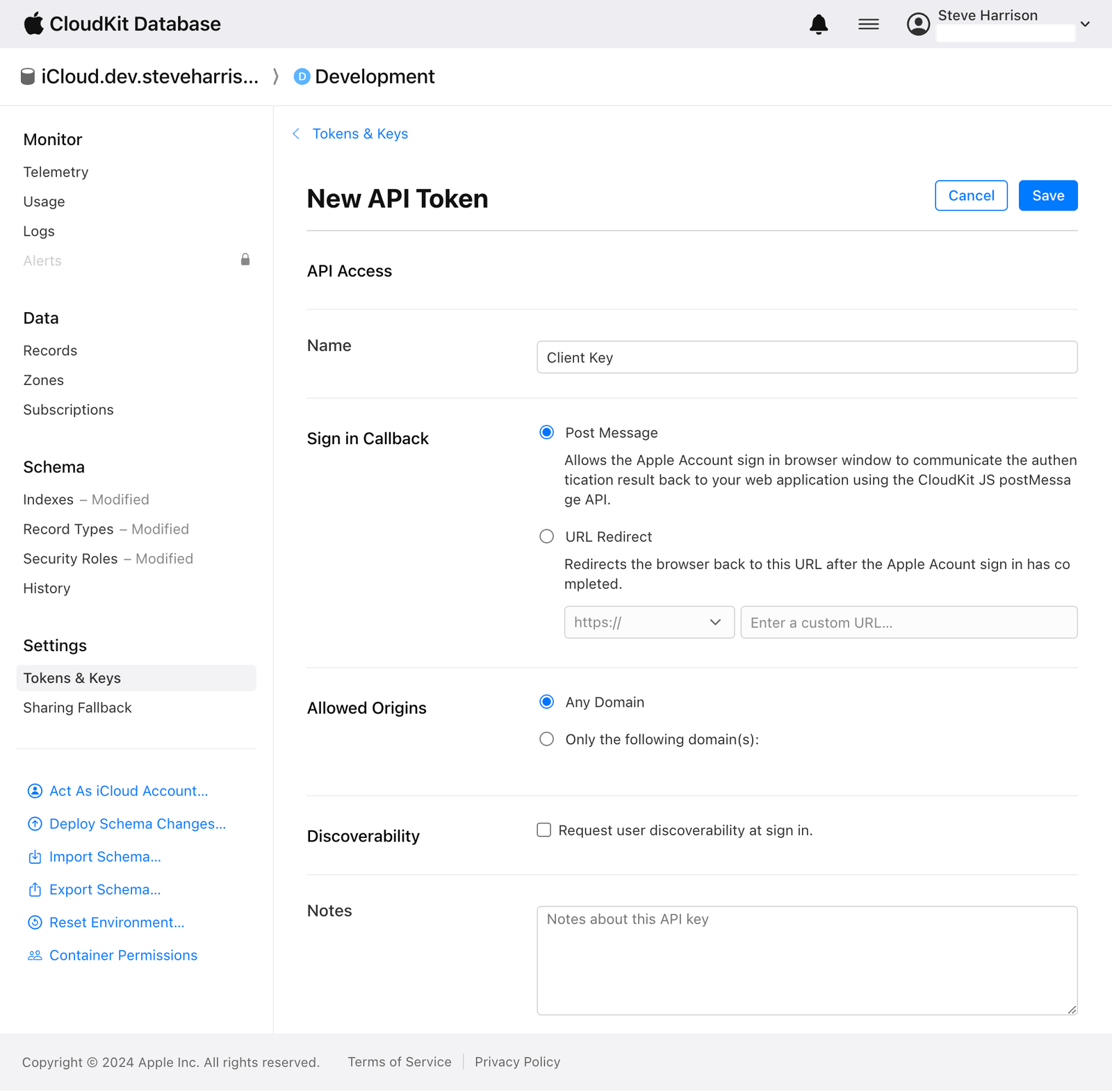Select Import Schema

tap(105, 856)
